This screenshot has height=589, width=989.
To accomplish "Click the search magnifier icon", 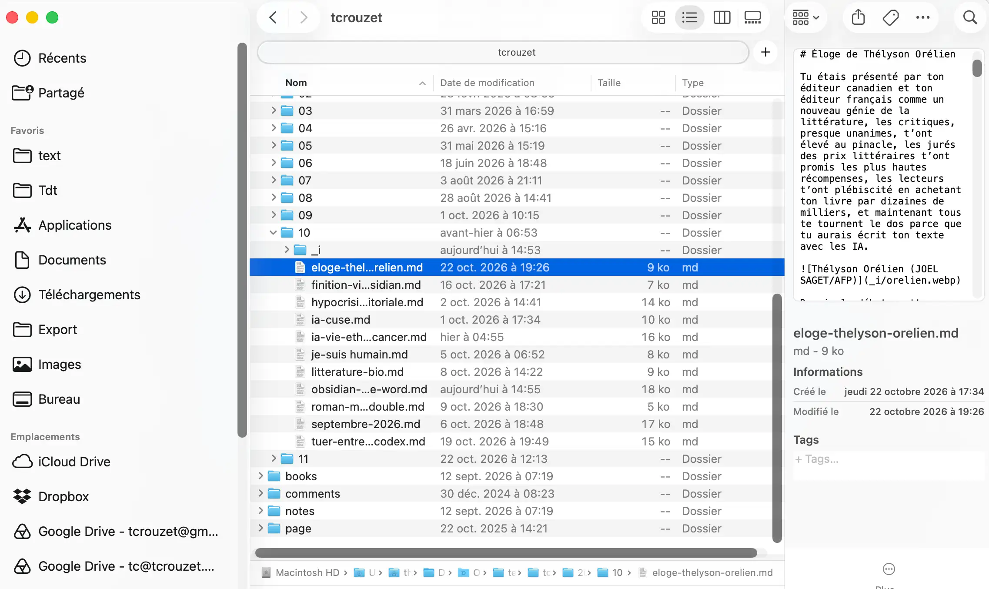I will pyautogui.click(x=970, y=18).
